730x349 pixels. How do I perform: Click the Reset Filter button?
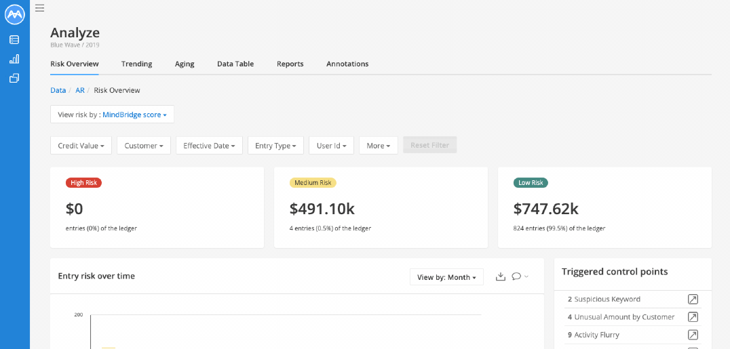click(429, 145)
